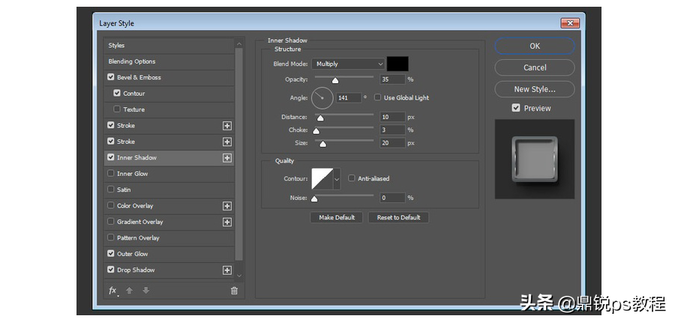Click the plus icon beside Color Overlay
The image size is (675, 322).
pyautogui.click(x=226, y=207)
